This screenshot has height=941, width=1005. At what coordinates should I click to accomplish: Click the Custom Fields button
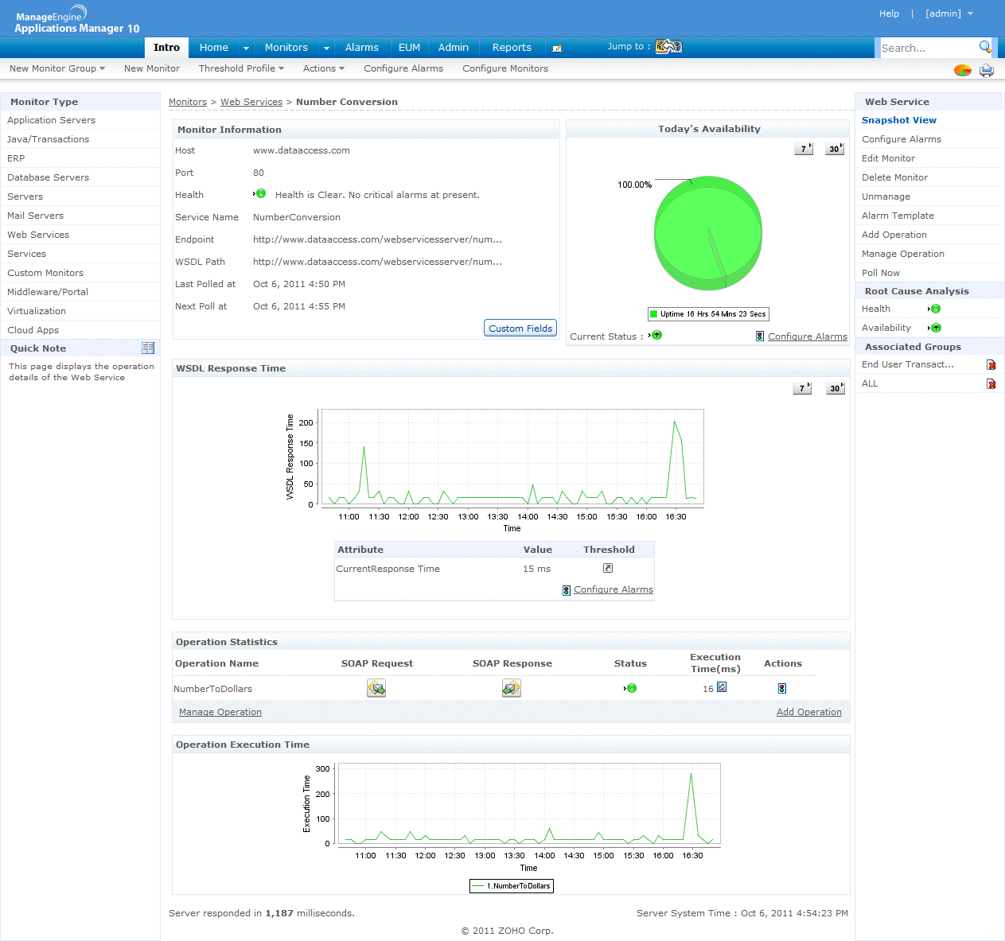pyautogui.click(x=520, y=329)
